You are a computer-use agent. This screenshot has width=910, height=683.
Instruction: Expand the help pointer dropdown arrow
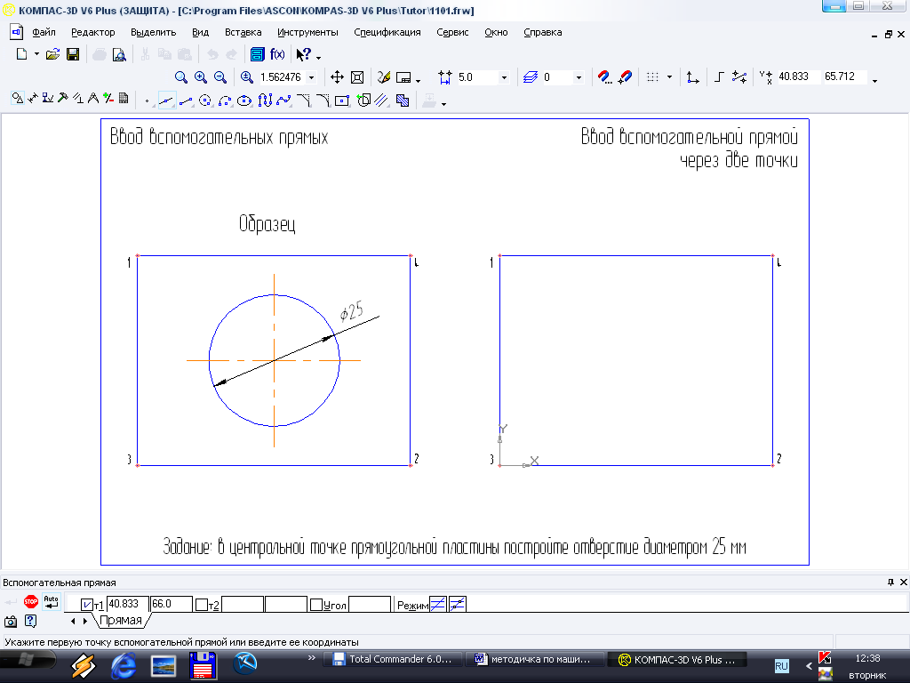pos(319,57)
